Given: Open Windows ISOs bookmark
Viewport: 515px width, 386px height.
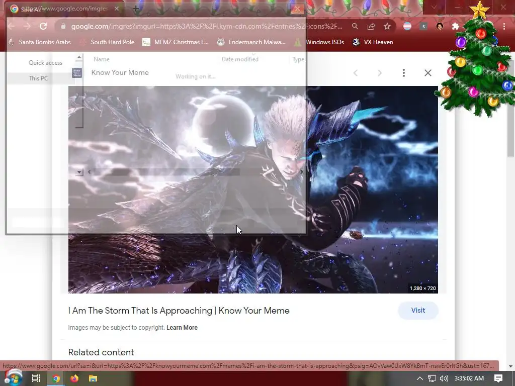Looking at the screenshot, I should click(x=319, y=42).
